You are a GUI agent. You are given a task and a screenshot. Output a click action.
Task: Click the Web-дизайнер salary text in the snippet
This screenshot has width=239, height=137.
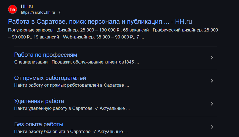pos(98,37)
